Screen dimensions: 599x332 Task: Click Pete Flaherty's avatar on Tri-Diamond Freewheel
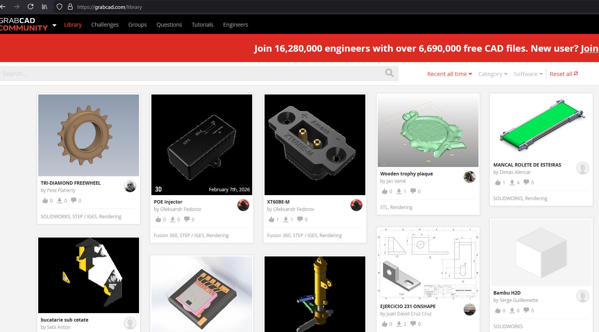(130, 186)
